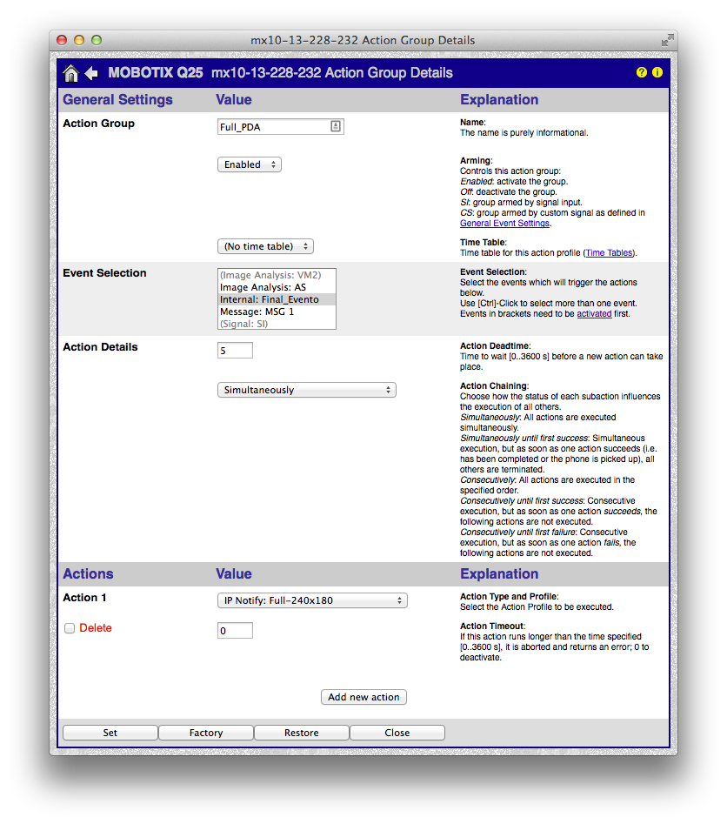Open the Action Chaining Simultaneously dropdown
Image resolution: width=727 pixels, height=824 pixels.
tap(306, 390)
